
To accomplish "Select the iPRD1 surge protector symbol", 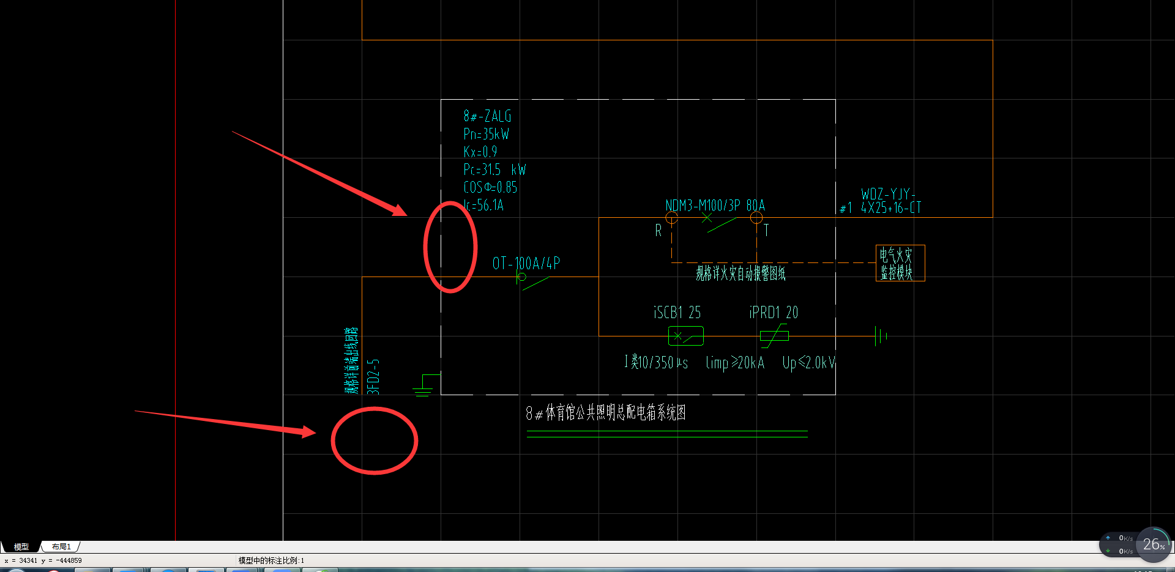I will 774,336.
